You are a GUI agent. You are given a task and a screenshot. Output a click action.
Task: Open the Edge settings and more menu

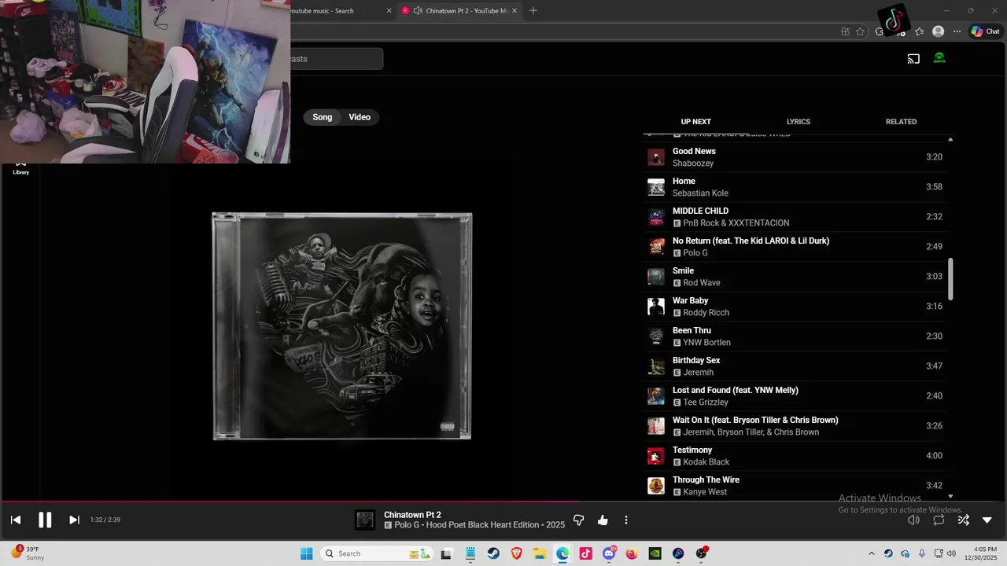(957, 31)
